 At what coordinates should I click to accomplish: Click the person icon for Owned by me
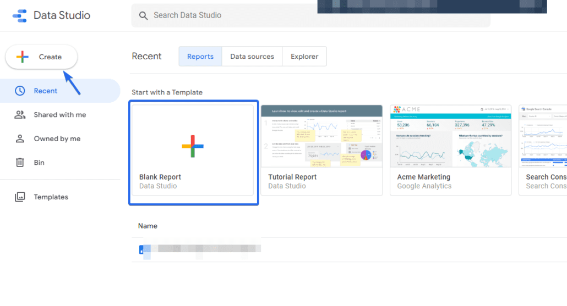tap(20, 138)
